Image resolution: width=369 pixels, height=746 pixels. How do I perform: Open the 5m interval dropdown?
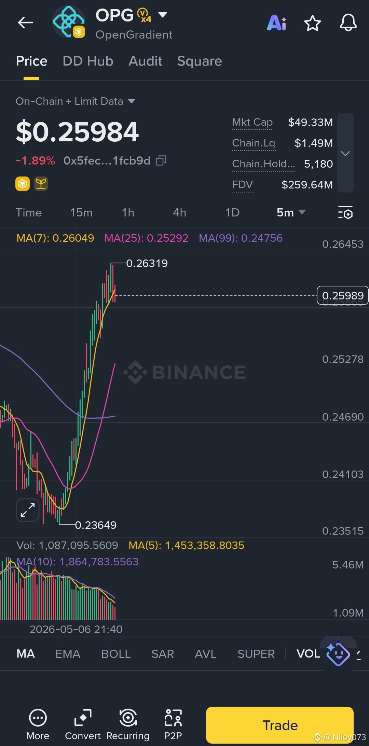pyautogui.click(x=291, y=212)
